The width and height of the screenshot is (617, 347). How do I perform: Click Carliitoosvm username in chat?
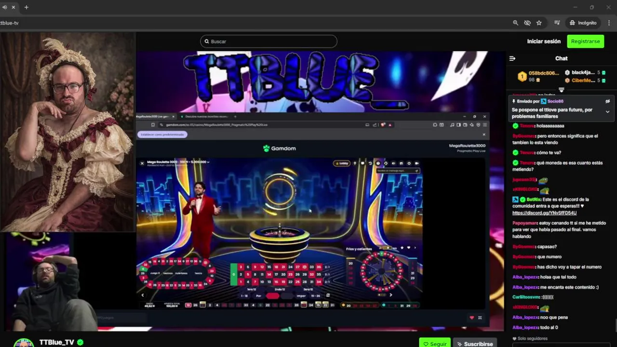(526, 297)
